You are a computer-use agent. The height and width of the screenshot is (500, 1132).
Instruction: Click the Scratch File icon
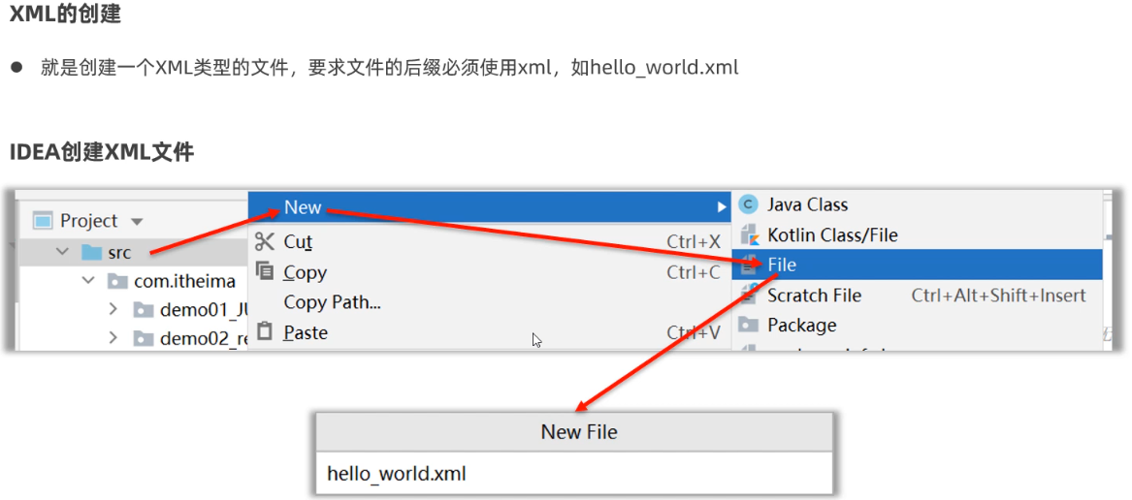tap(748, 295)
